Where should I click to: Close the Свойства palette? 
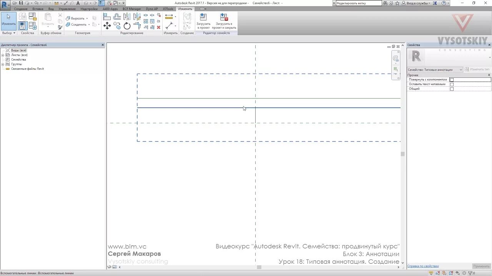[x=489, y=45]
